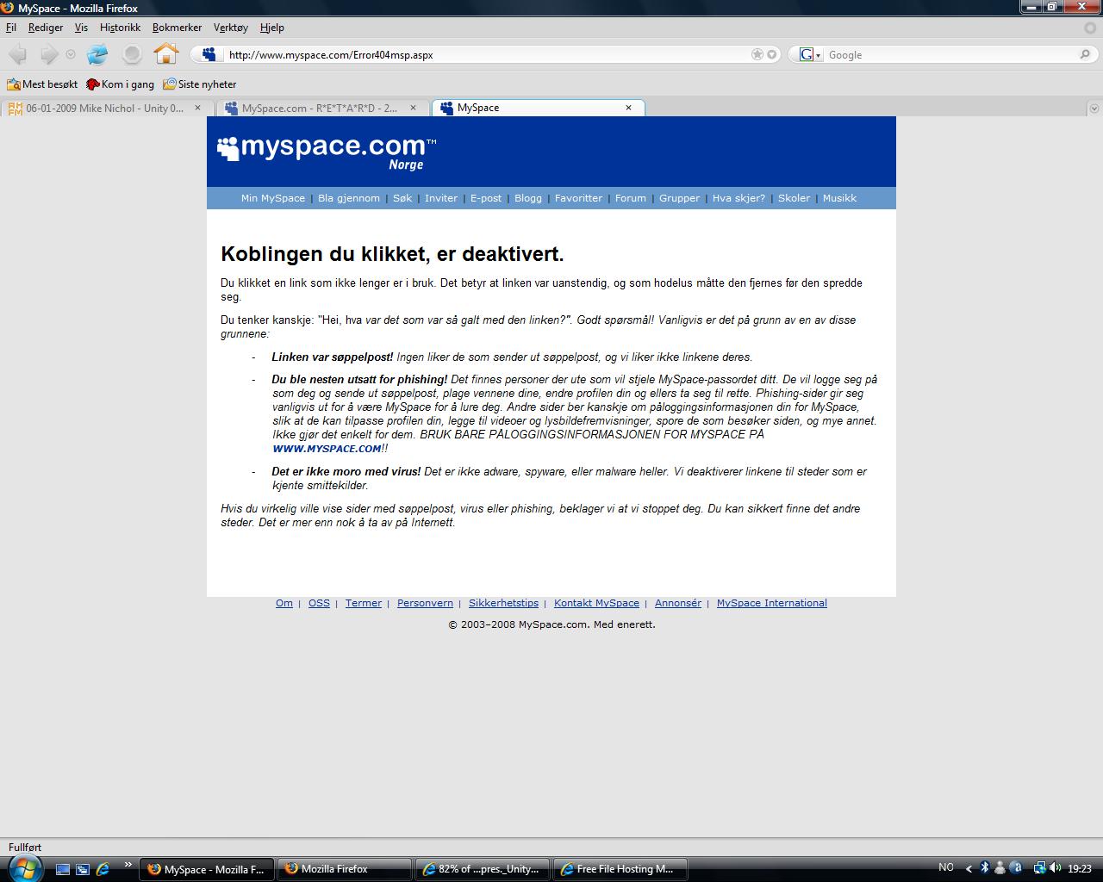Image resolution: width=1103 pixels, height=882 pixels.
Task: Open the address bar history dropdown
Action: (772, 54)
